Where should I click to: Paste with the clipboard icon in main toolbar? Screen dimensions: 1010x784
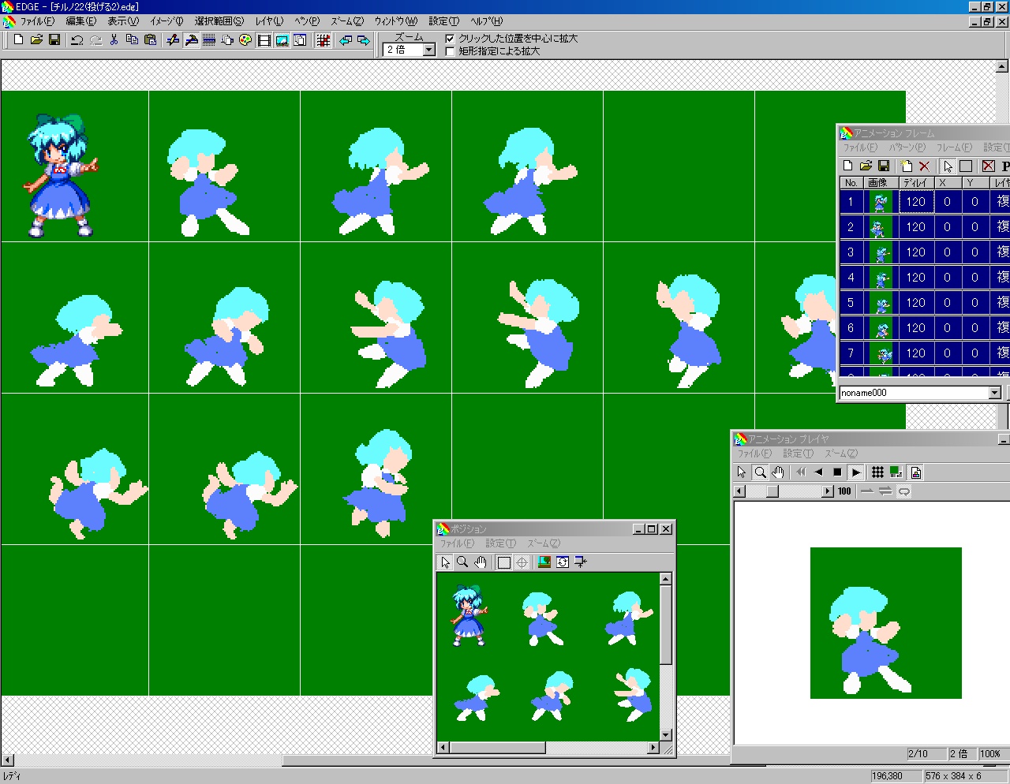150,39
